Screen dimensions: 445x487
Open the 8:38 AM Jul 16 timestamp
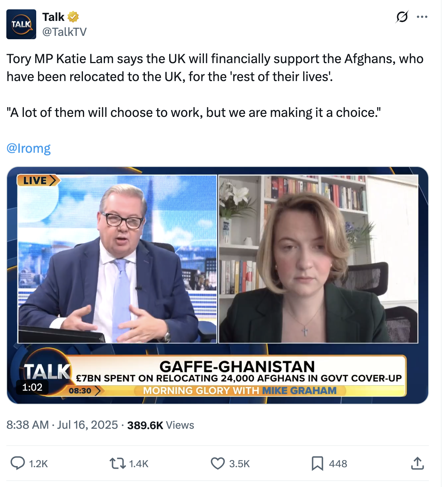(62, 425)
